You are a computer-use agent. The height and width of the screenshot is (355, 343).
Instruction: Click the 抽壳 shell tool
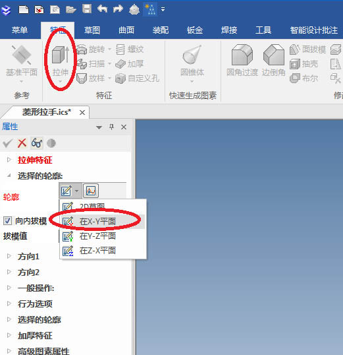304,64
